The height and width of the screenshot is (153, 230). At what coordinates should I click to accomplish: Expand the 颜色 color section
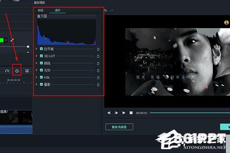[x=36, y=63]
